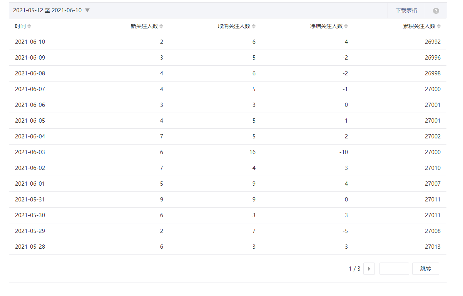Screen dimensions: 463x296
Task: Select the cumulative value 26992
Action: pyautogui.click(x=433, y=42)
